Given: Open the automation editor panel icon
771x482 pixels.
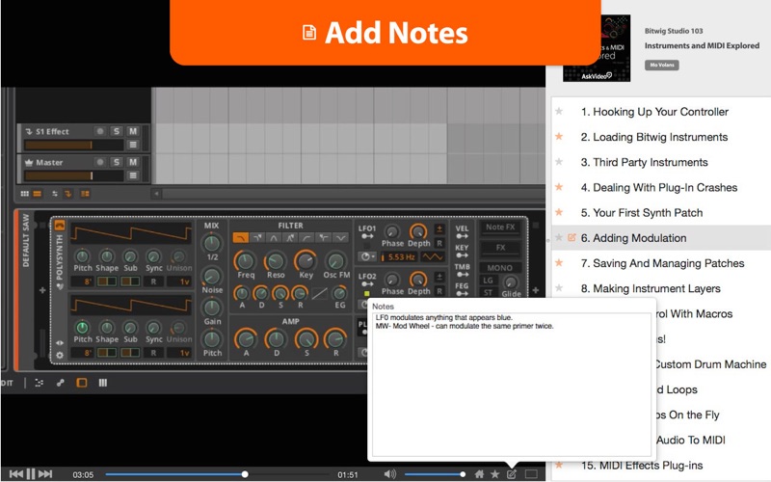Looking at the screenshot, I should 39,383.
